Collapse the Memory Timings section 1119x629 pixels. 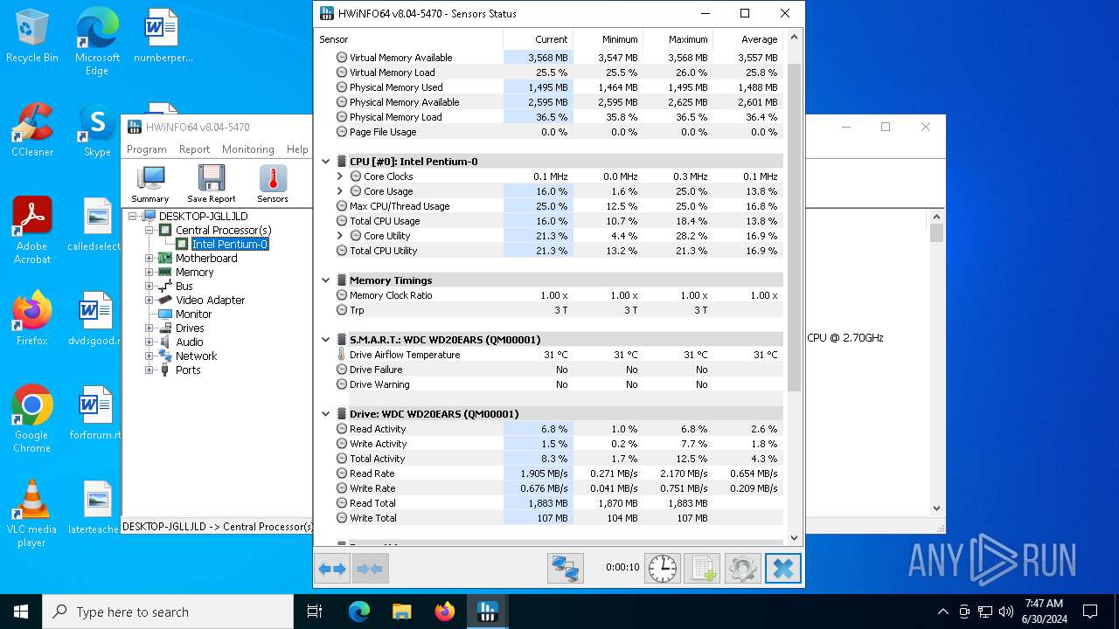point(326,280)
